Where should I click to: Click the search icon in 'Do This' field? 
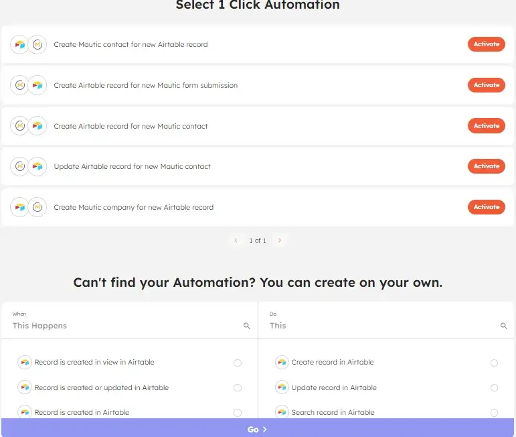[x=503, y=326]
